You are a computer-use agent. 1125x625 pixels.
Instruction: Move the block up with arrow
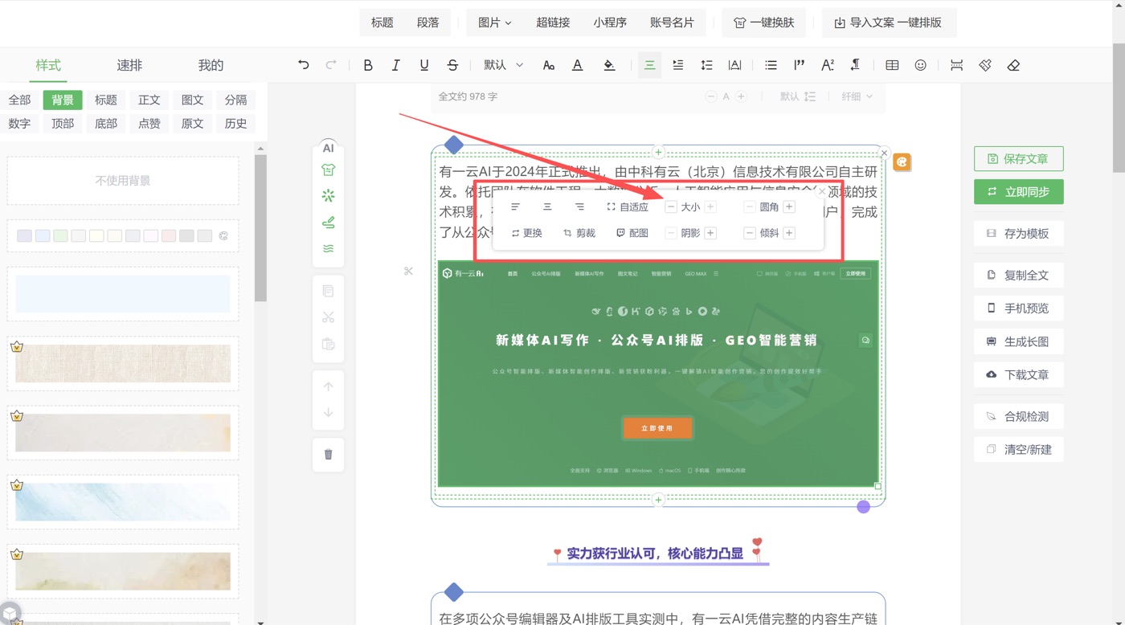tap(329, 386)
